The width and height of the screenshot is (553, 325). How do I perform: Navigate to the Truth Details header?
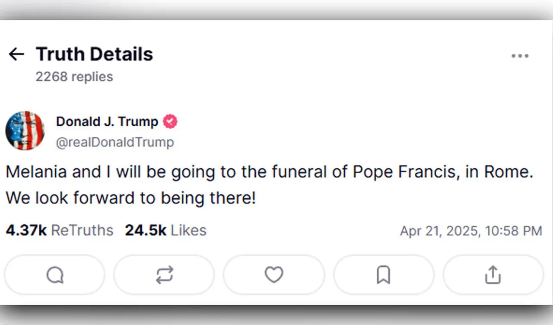click(94, 54)
